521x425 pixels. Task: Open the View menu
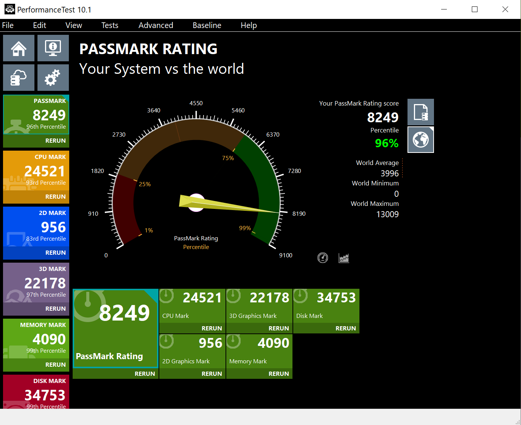click(x=74, y=25)
